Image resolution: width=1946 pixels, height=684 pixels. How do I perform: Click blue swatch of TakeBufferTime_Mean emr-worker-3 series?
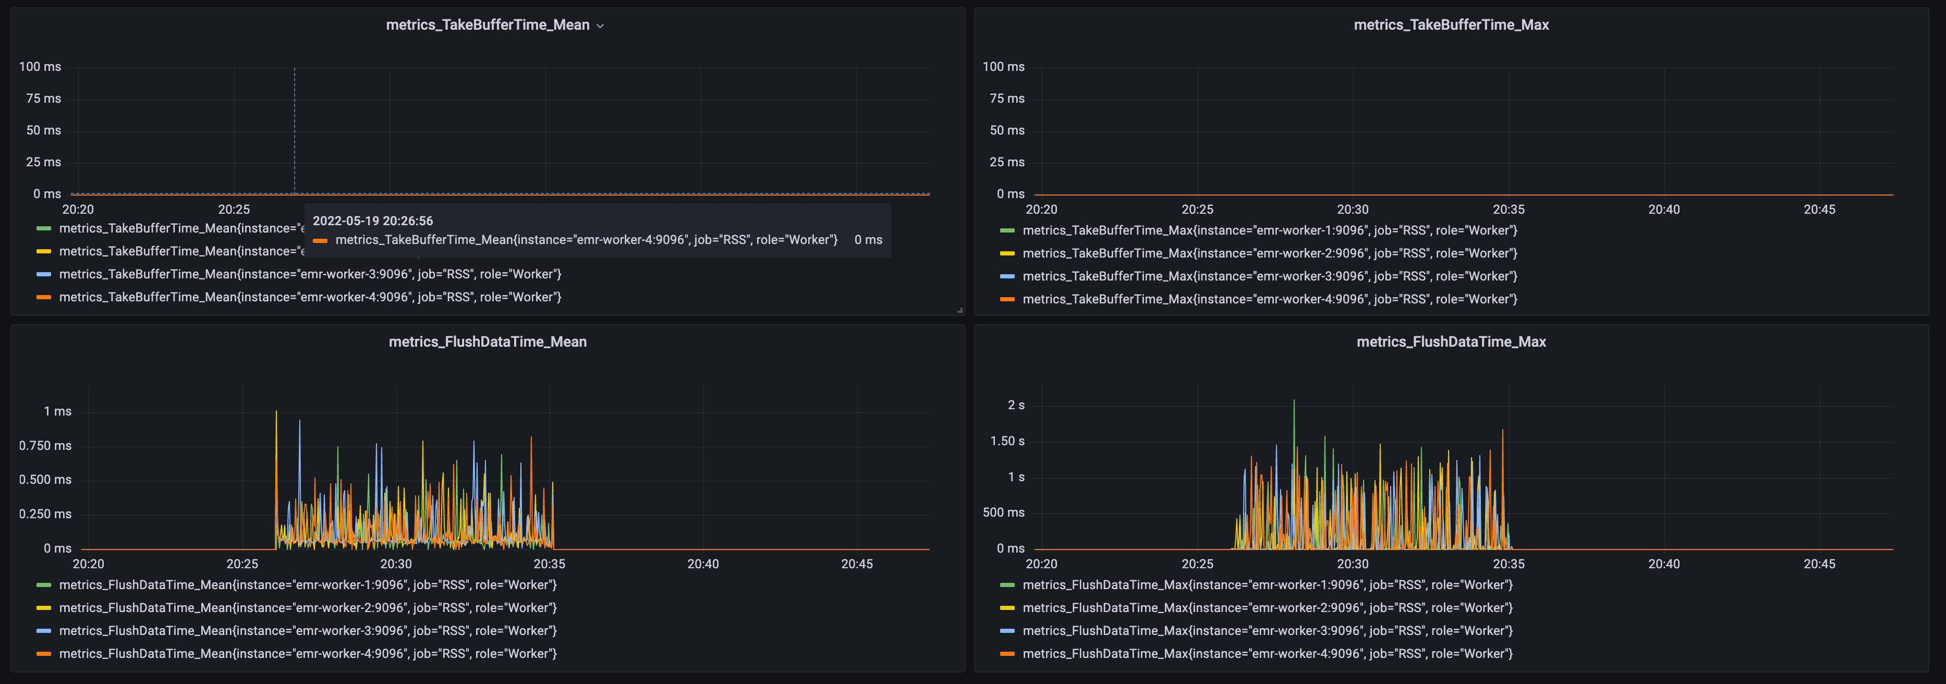pyautogui.click(x=44, y=274)
